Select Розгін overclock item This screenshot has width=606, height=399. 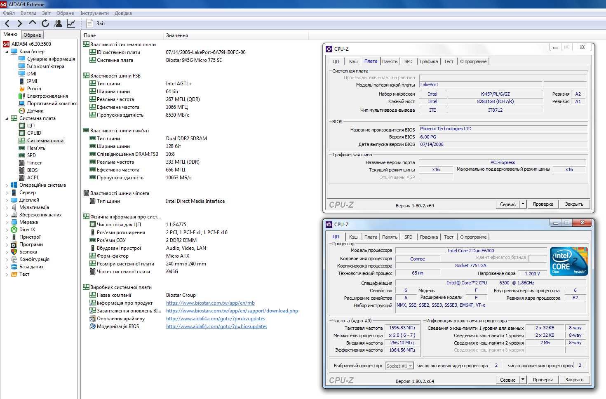click(x=34, y=89)
